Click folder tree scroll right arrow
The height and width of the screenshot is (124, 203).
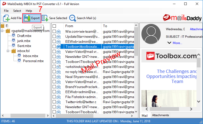point(48,115)
